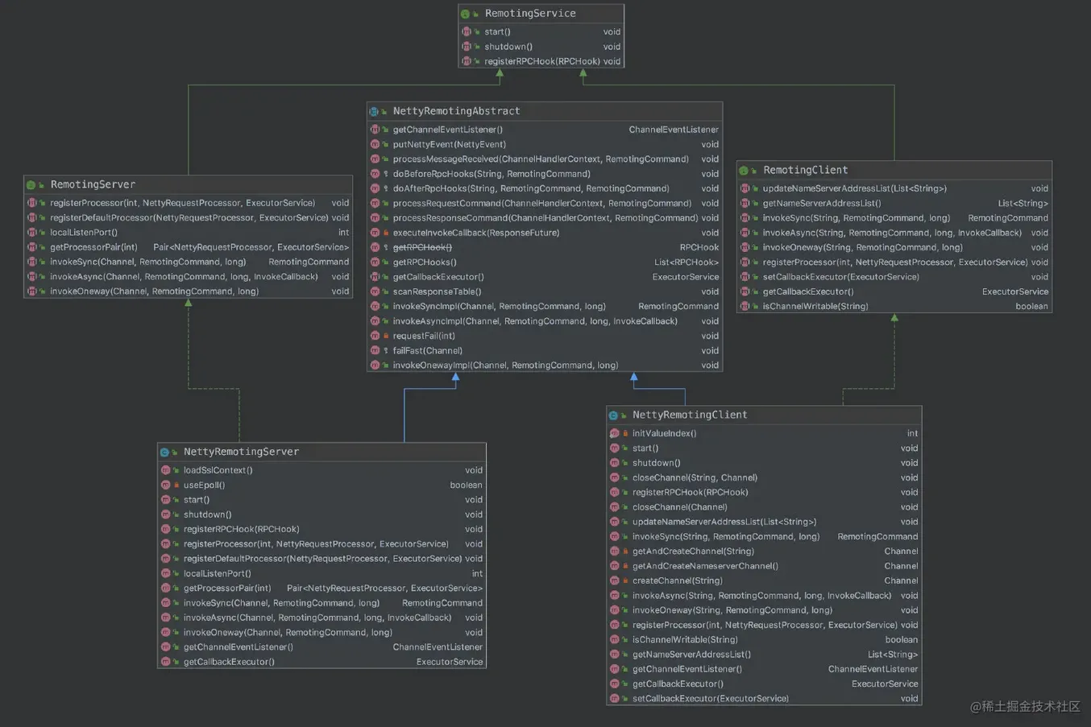Select invokeSyncImpl method row
The width and height of the screenshot is (1091, 727).
click(x=545, y=306)
